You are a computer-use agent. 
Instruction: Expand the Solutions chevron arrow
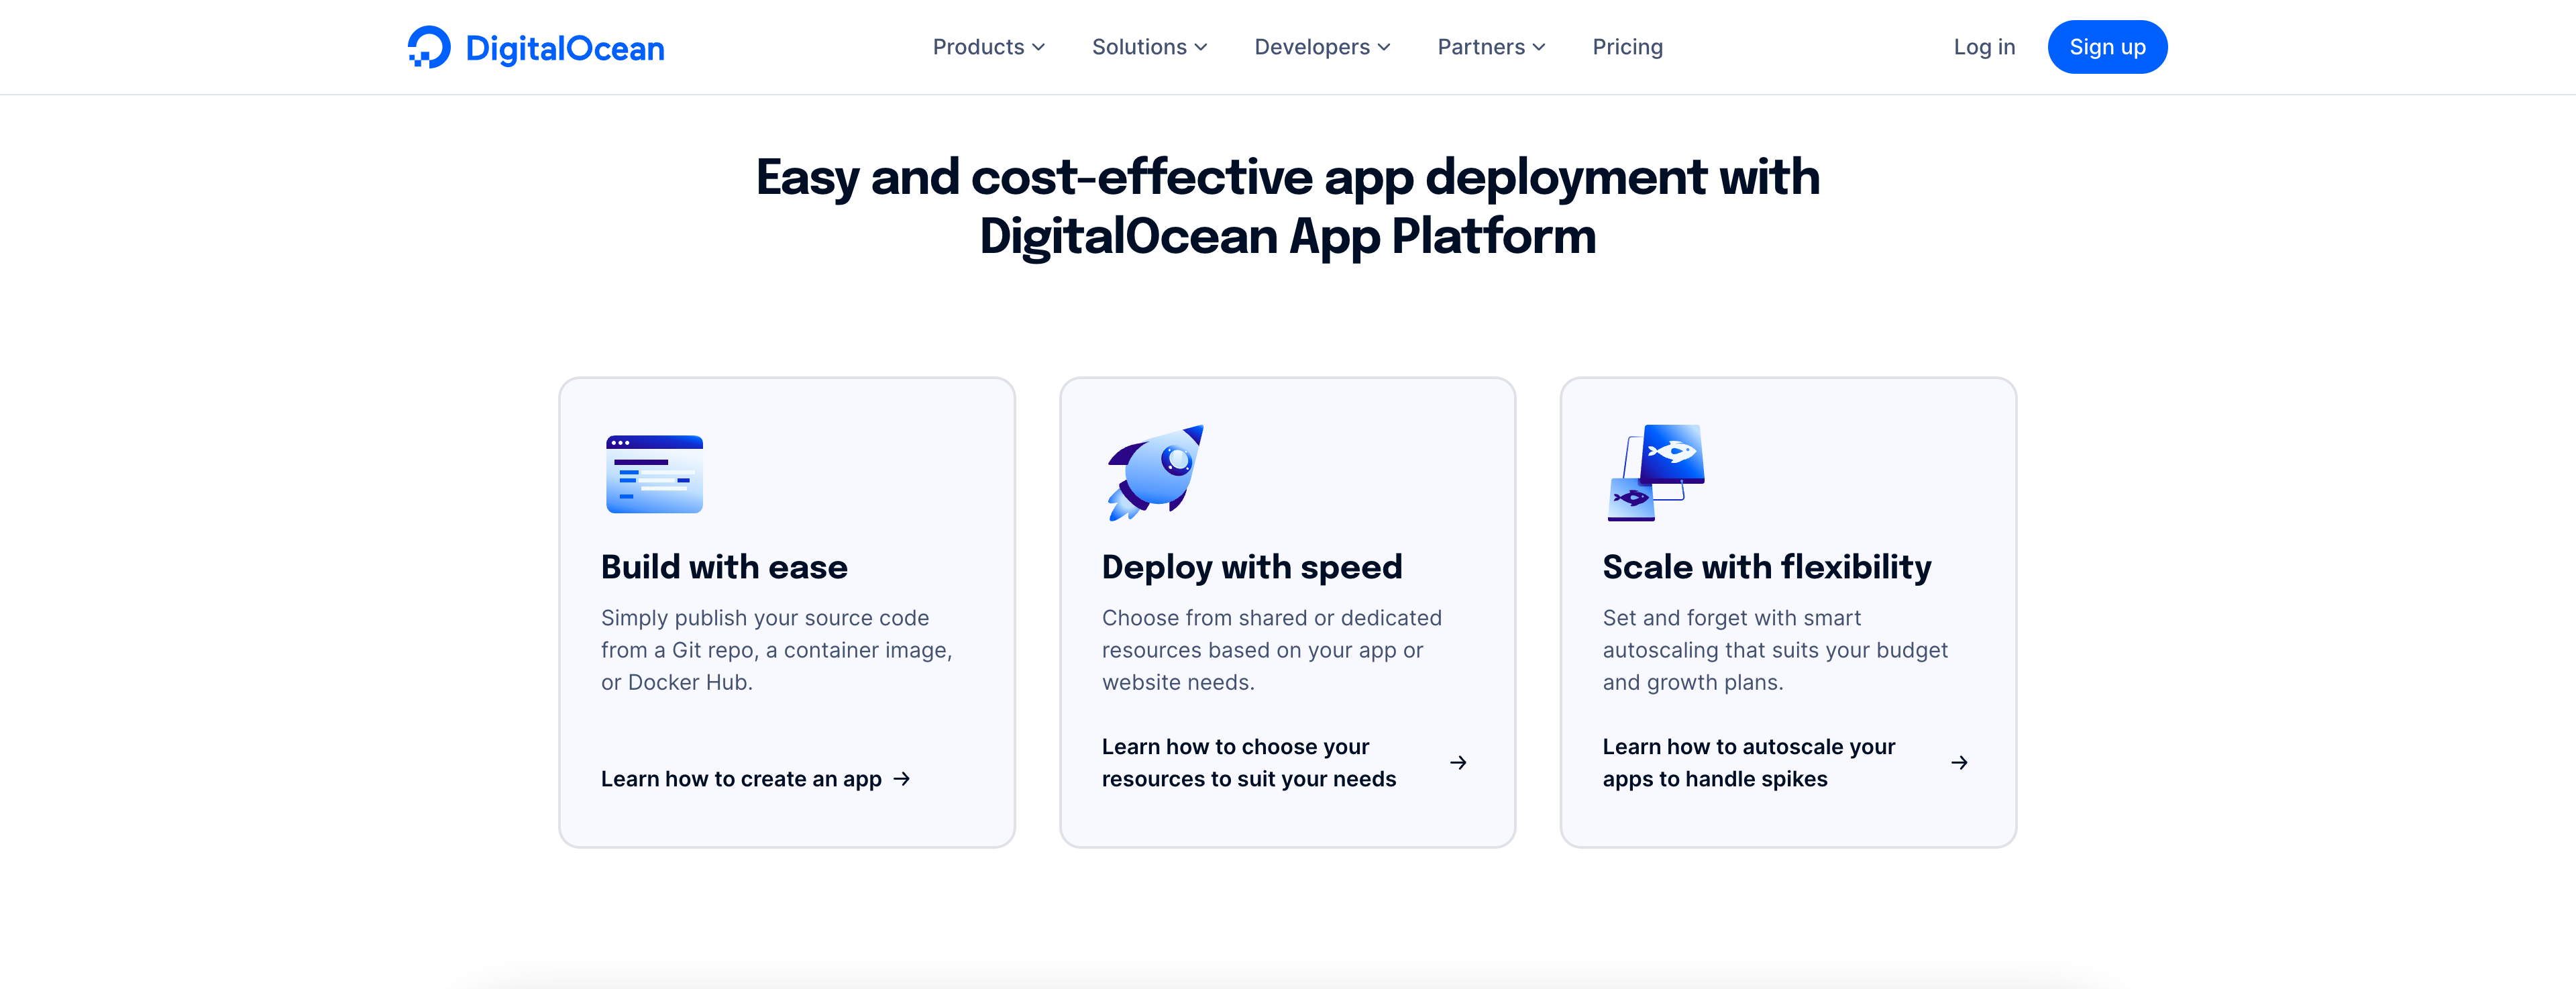[x=1201, y=48]
